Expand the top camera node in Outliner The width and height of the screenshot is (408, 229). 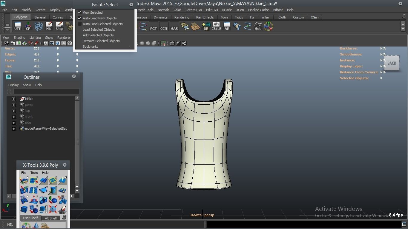[x=13, y=111]
